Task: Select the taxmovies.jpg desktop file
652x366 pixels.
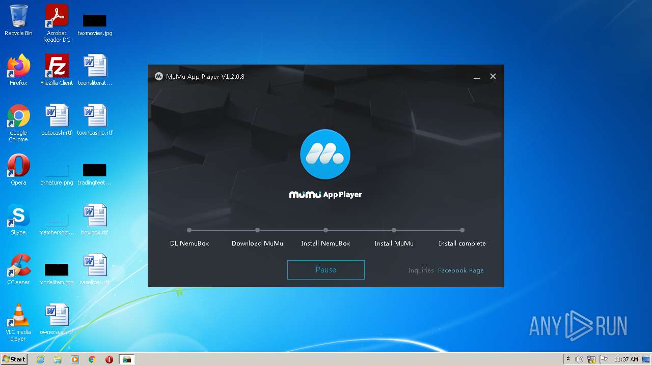Action: pyautogui.click(x=95, y=24)
